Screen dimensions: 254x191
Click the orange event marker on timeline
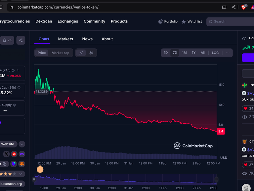40,169
